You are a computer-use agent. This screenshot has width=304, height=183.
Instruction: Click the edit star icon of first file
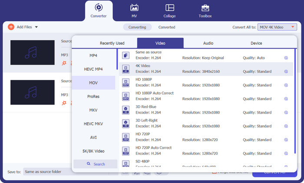tap(64, 63)
